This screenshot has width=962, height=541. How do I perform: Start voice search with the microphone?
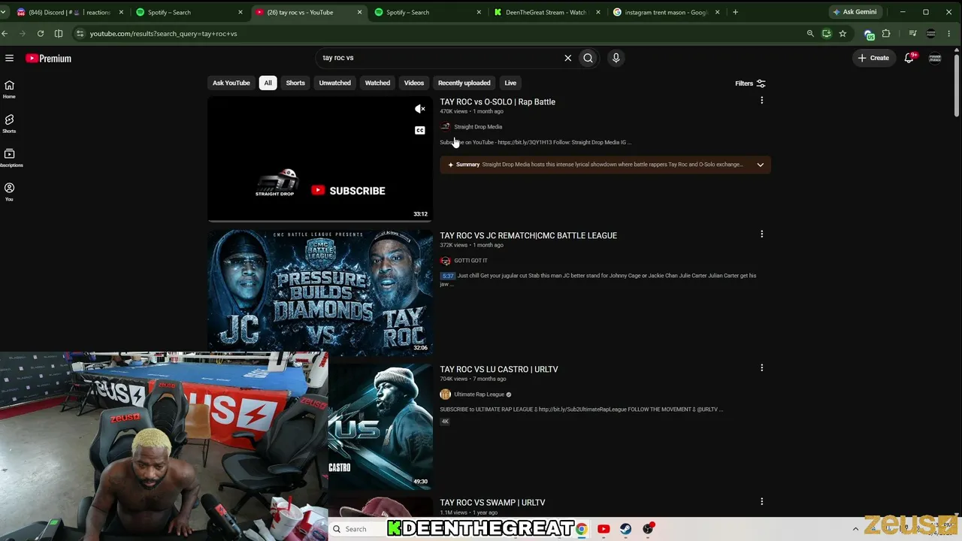[x=616, y=58]
